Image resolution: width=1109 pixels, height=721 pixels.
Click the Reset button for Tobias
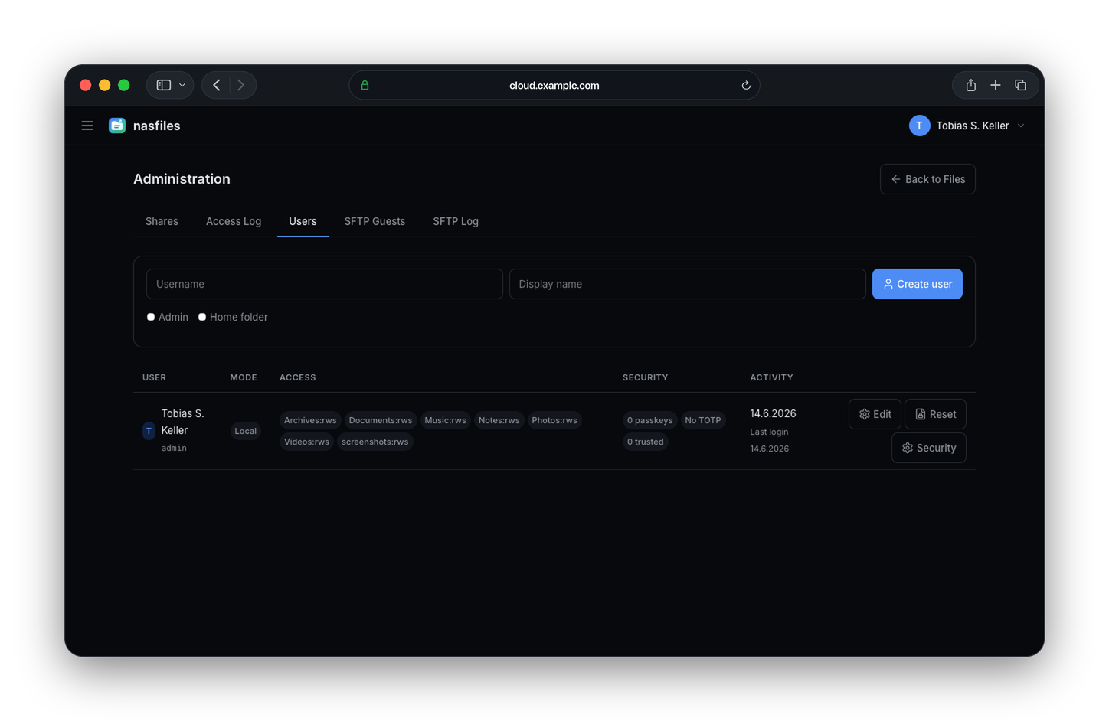[x=935, y=414]
